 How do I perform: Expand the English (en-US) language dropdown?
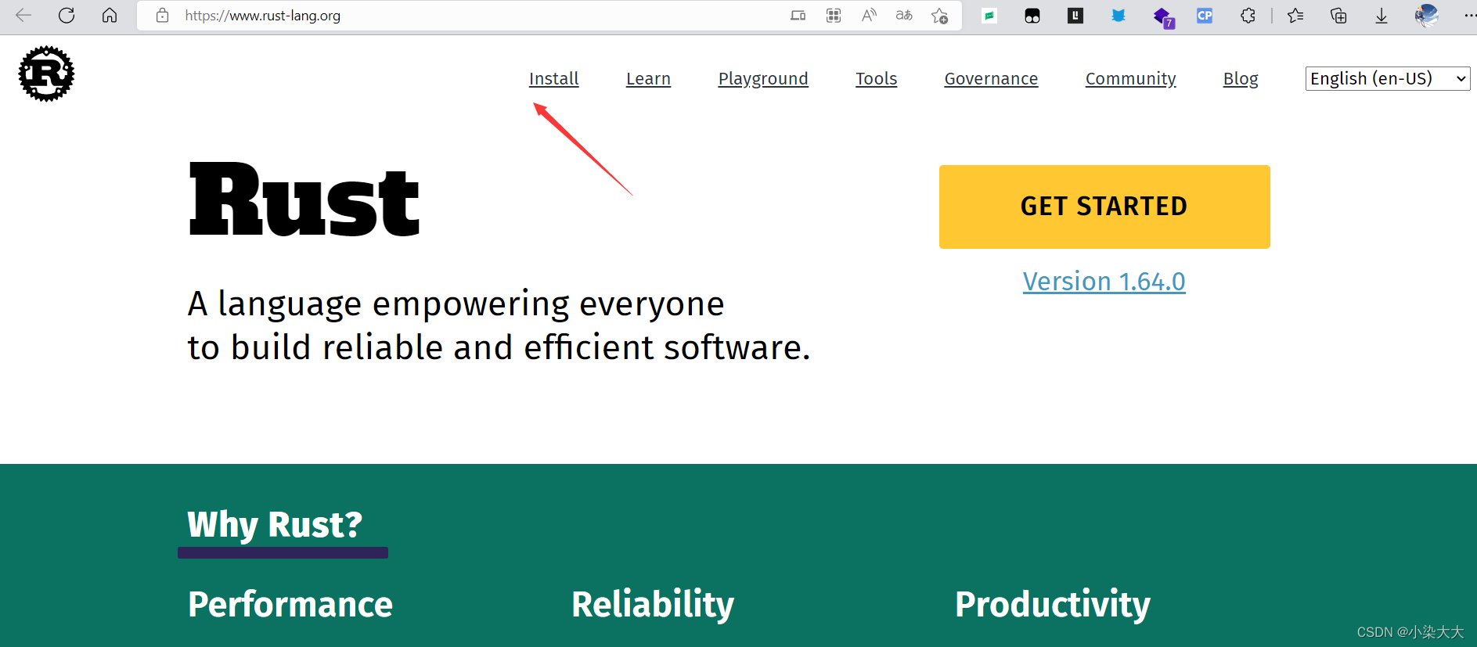(1388, 78)
